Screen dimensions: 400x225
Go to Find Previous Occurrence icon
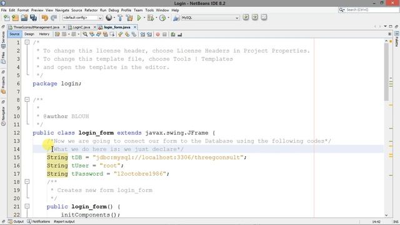[92, 34]
